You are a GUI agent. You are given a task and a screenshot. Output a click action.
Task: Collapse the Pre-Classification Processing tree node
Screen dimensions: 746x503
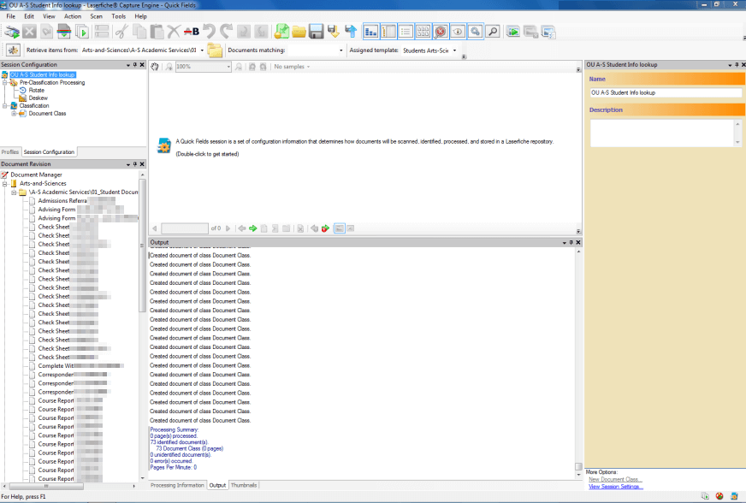tap(5, 83)
